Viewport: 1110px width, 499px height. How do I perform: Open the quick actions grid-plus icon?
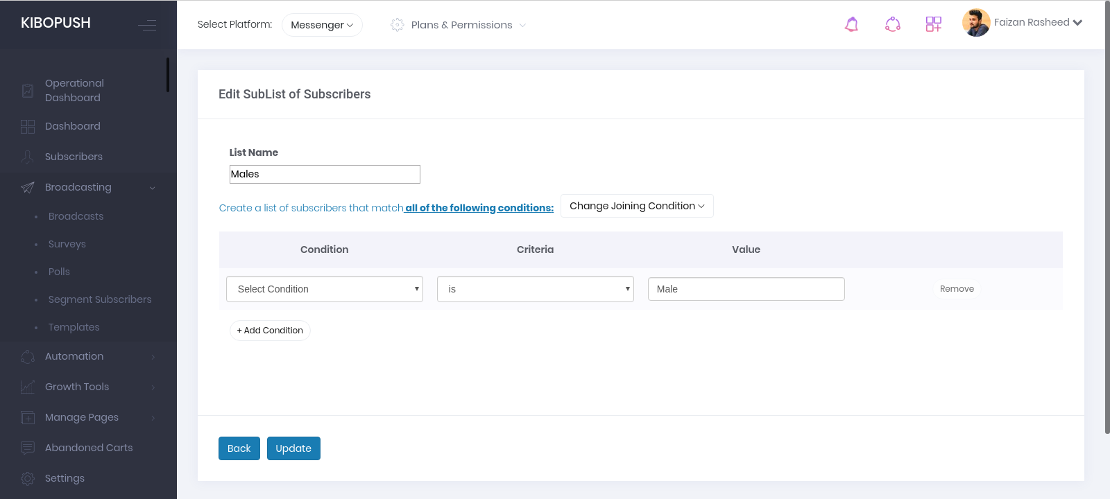(934, 24)
